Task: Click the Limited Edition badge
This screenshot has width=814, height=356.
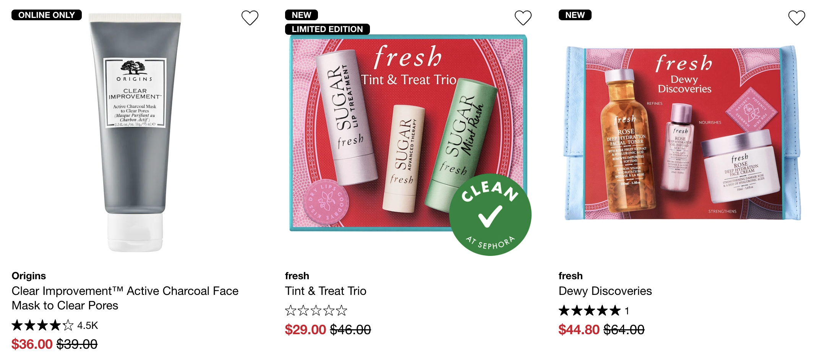Action: point(327,29)
